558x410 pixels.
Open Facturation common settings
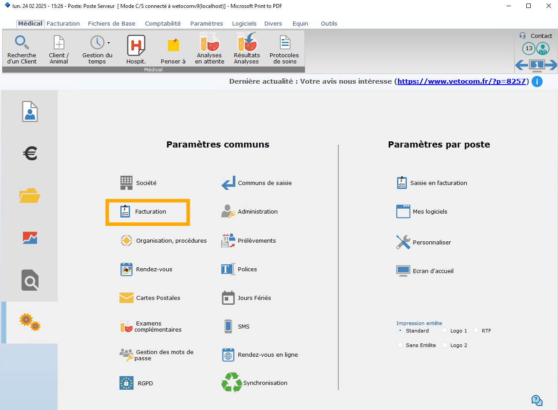[x=144, y=212]
